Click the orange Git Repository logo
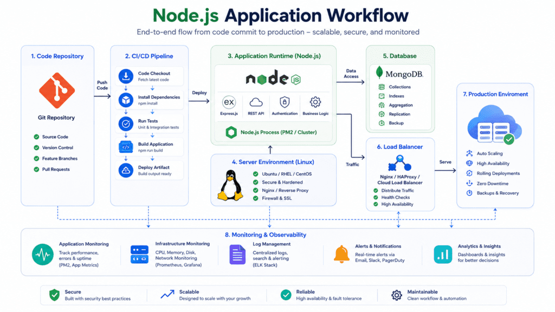Image resolution: width=555 pixels, height=312 pixels. coord(57,90)
